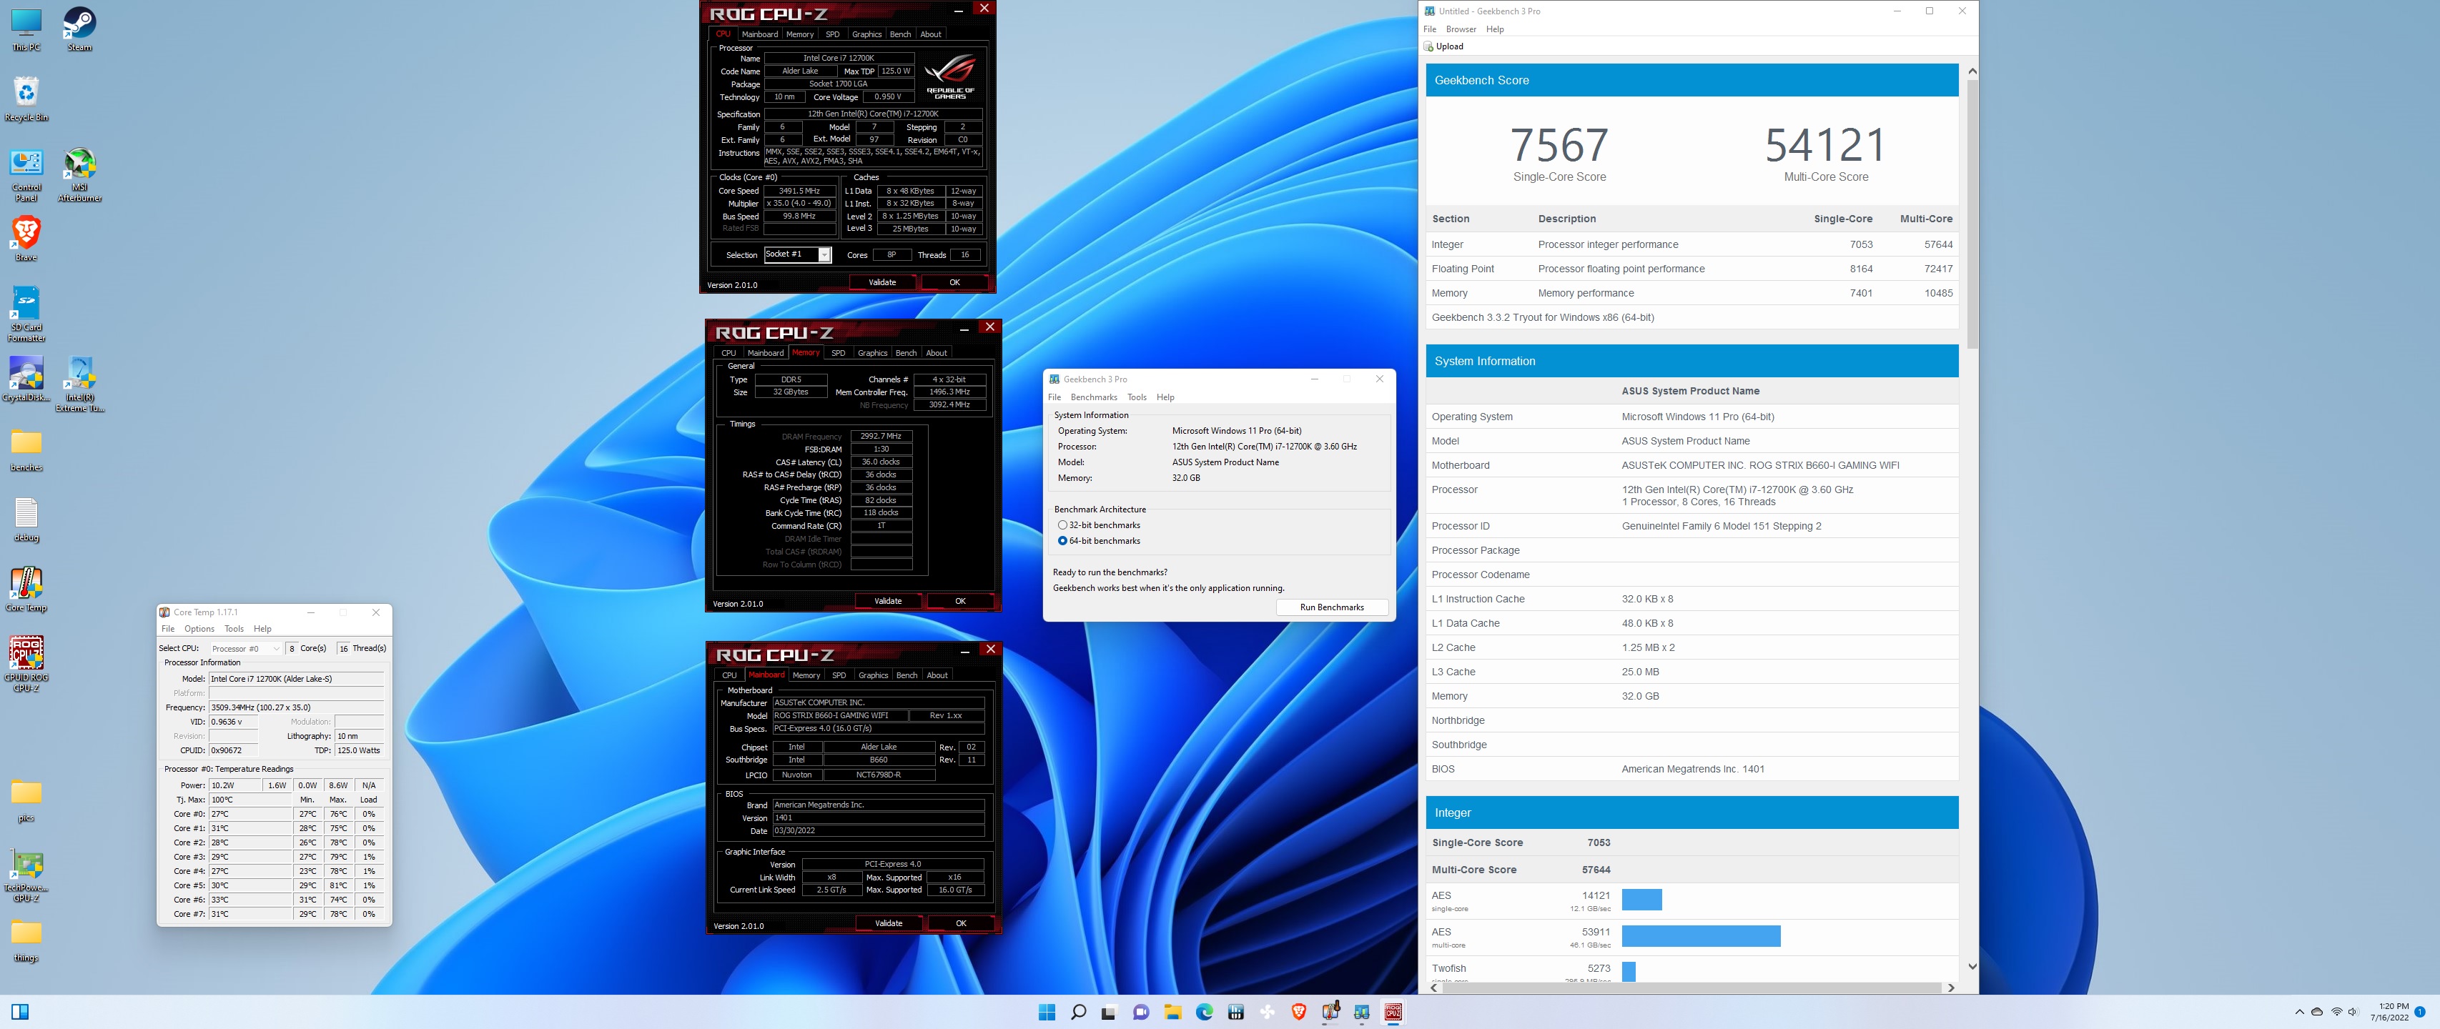2440x1029 pixels.
Task: Click Validate in CPU-Z Mainboard window
Action: click(889, 923)
